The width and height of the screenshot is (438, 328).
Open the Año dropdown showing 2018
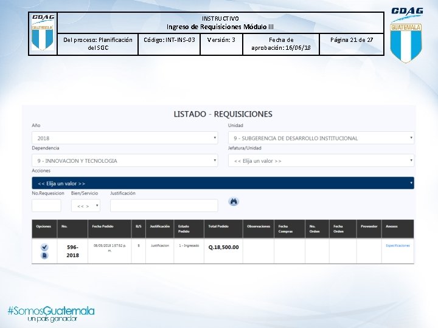tap(125, 138)
